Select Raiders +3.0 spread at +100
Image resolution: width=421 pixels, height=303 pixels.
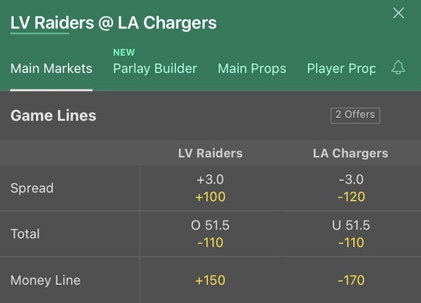tap(210, 188)
